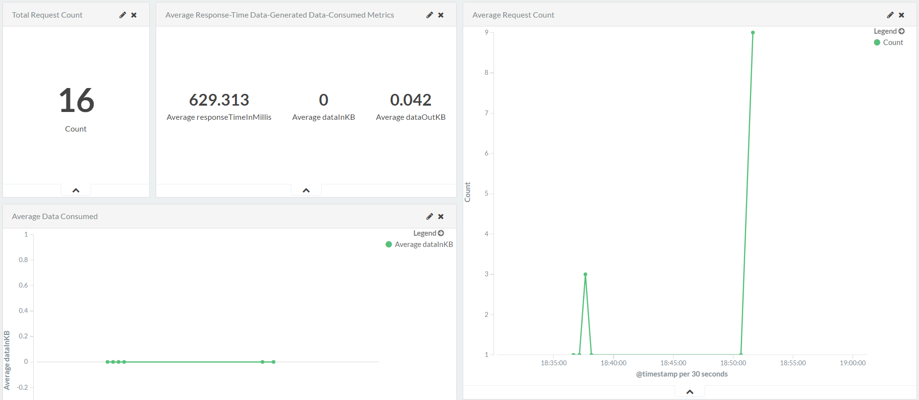Expand spy panel under Total Request Count
Viewport: 919px width, 400px height.
pos(76,190)
